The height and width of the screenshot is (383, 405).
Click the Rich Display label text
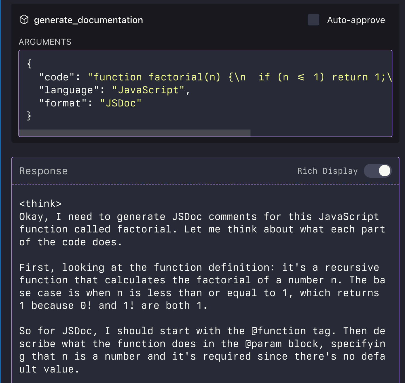pyautogui.click(x=327, y=171)
